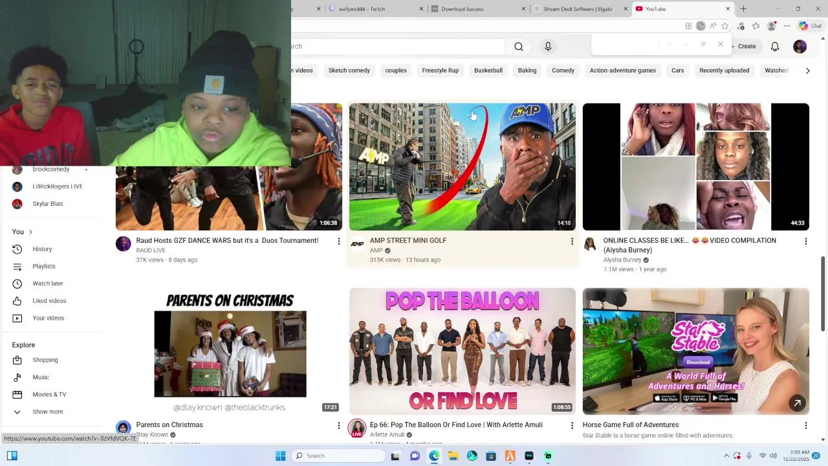Screen dimensions: 828x466
Task: Open Windows Start button
Action: [280, 456]
